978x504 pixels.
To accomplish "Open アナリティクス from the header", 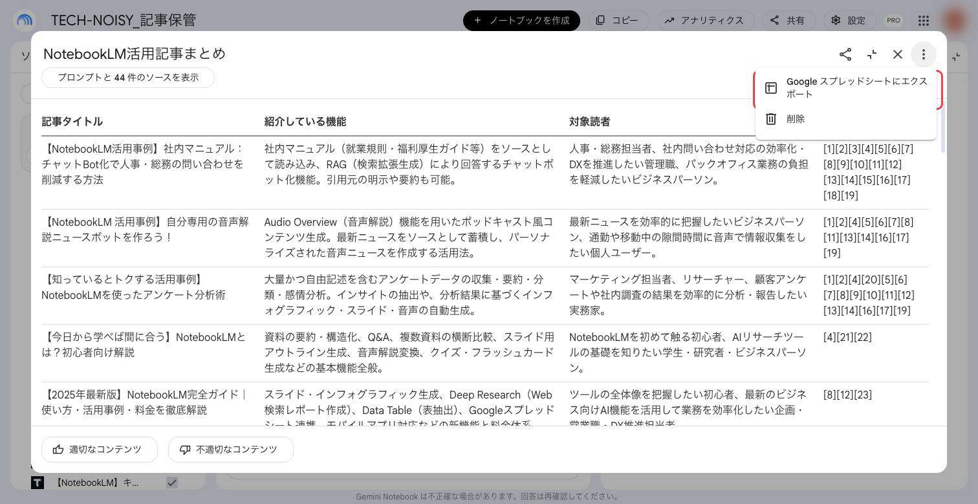I will (x=706, y=20).
